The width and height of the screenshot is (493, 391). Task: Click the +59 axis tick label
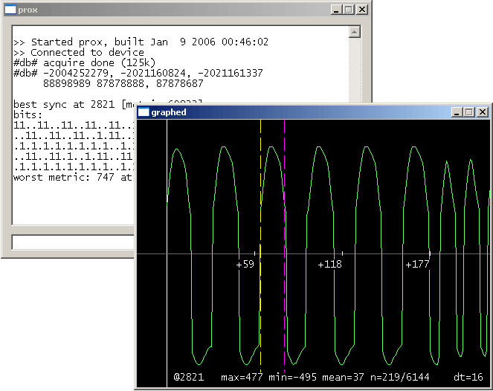(245, 265)
